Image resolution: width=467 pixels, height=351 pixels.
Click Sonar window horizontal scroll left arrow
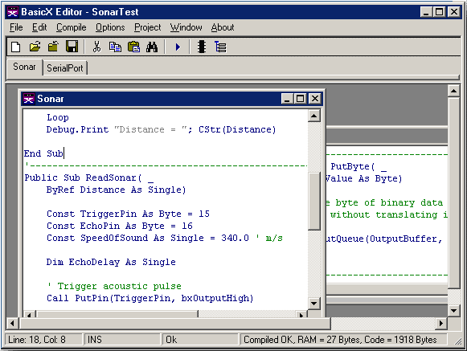pos(29,314)
